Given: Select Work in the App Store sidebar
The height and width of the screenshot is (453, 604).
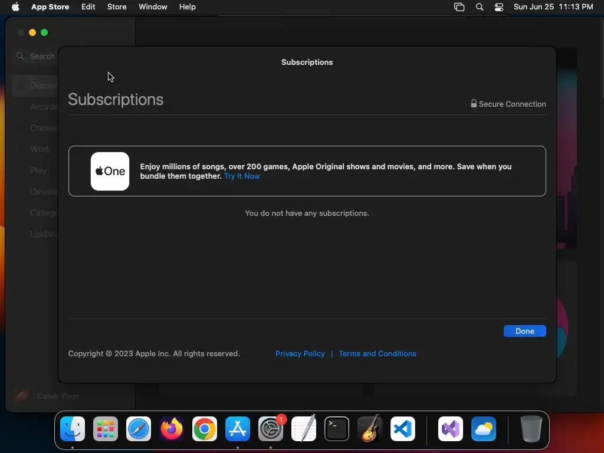Looking at the screenshot, I should [x=41, y=149].
